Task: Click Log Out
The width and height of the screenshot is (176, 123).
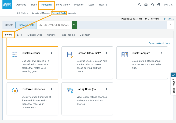Action: (168, 5)
